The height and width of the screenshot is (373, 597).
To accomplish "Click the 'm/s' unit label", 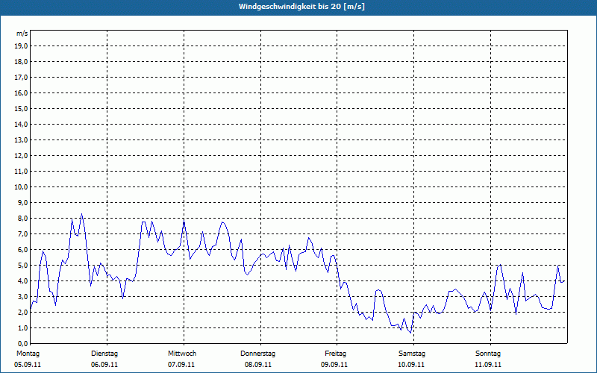I will click(22, 34).
